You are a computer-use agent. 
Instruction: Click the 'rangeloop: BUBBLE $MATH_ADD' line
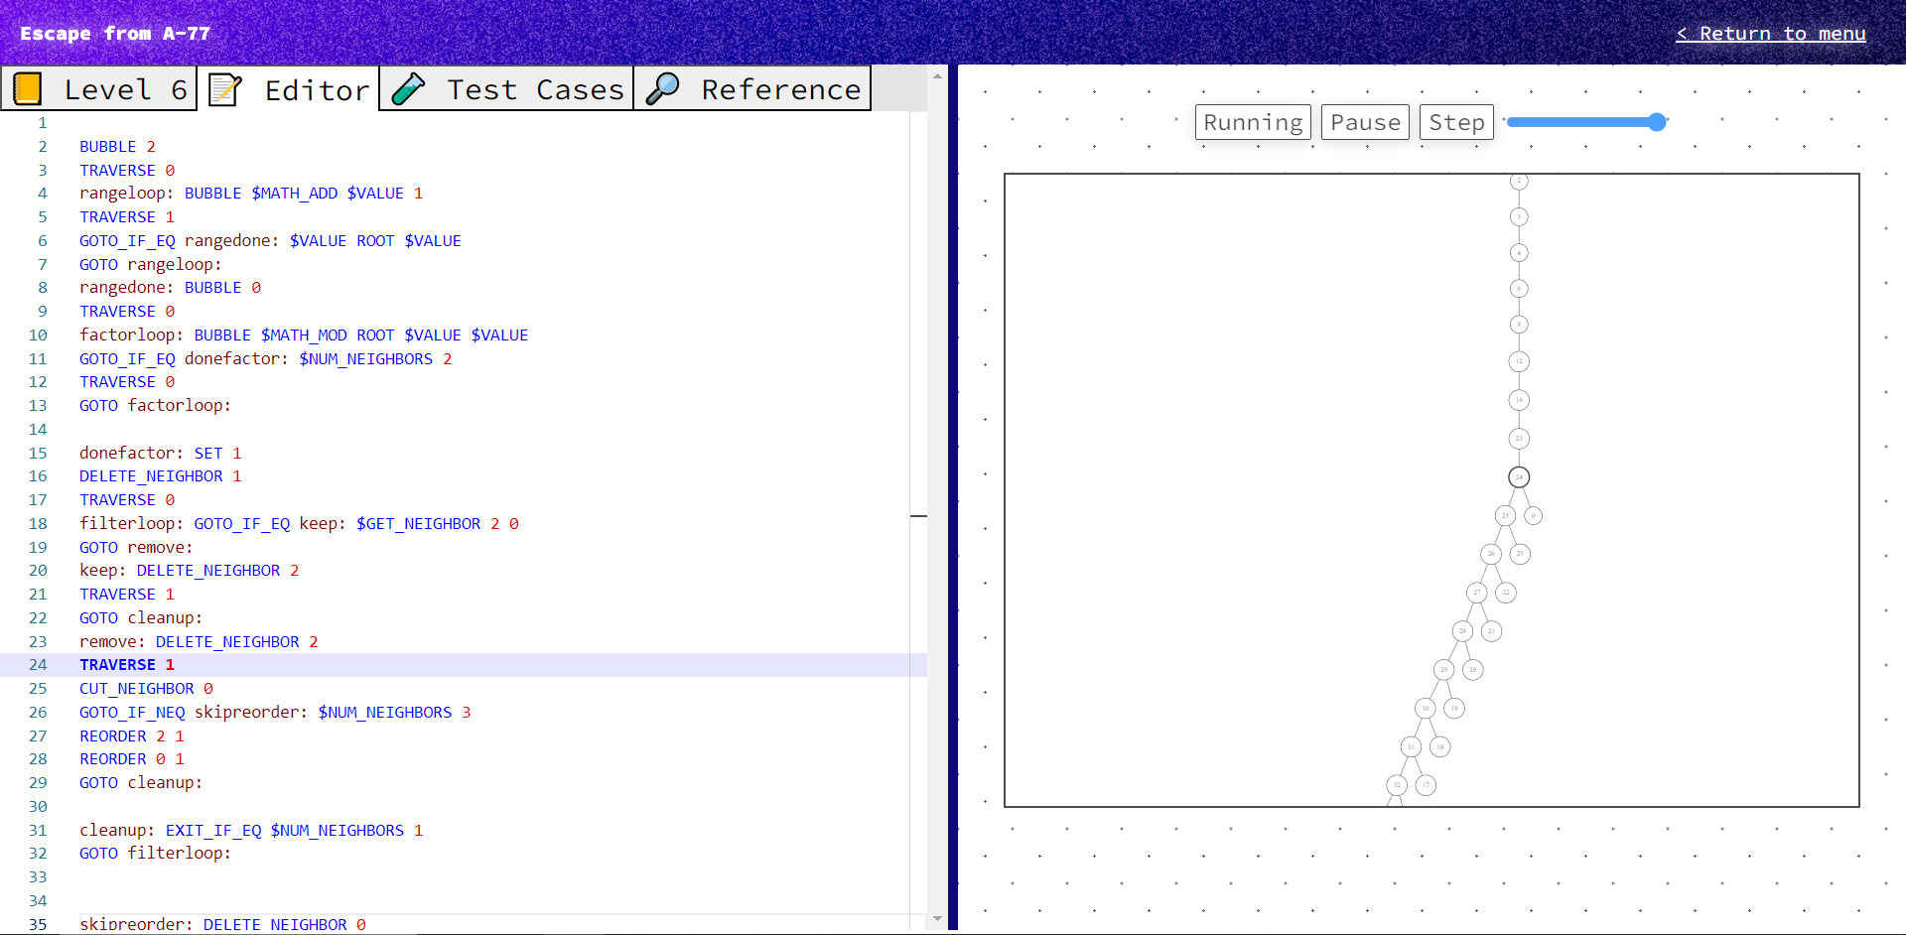(x=251, y=194)
